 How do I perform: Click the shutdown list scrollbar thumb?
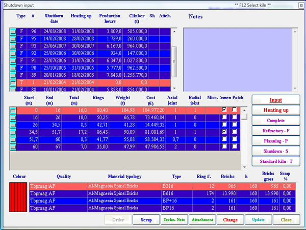pyautogui.click(x=174, y=62)
